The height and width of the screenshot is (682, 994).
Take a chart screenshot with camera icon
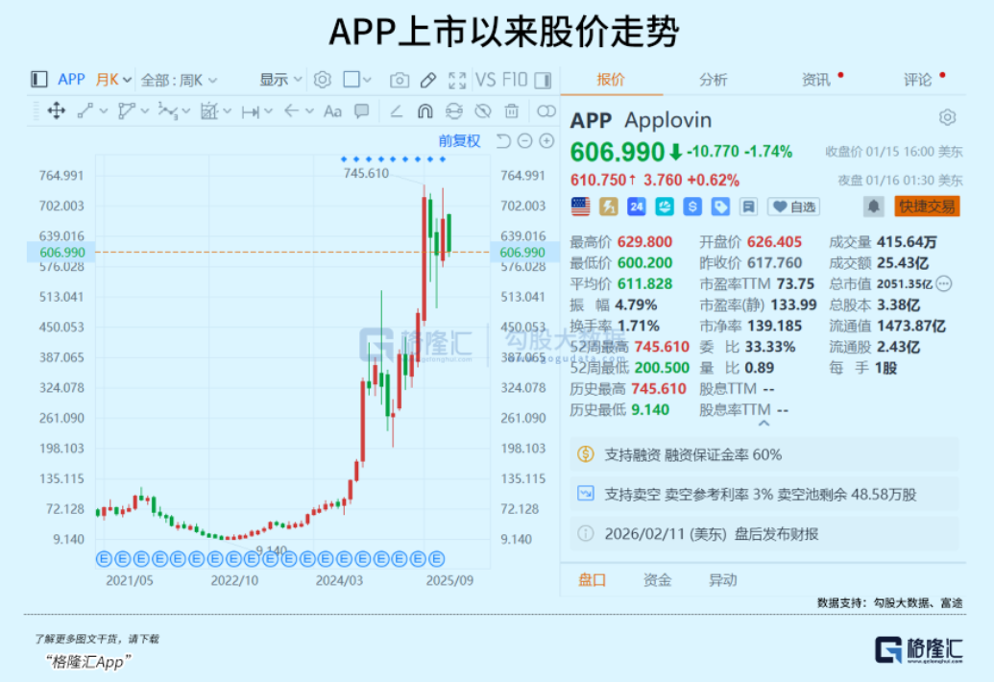(x=399, y=80)
